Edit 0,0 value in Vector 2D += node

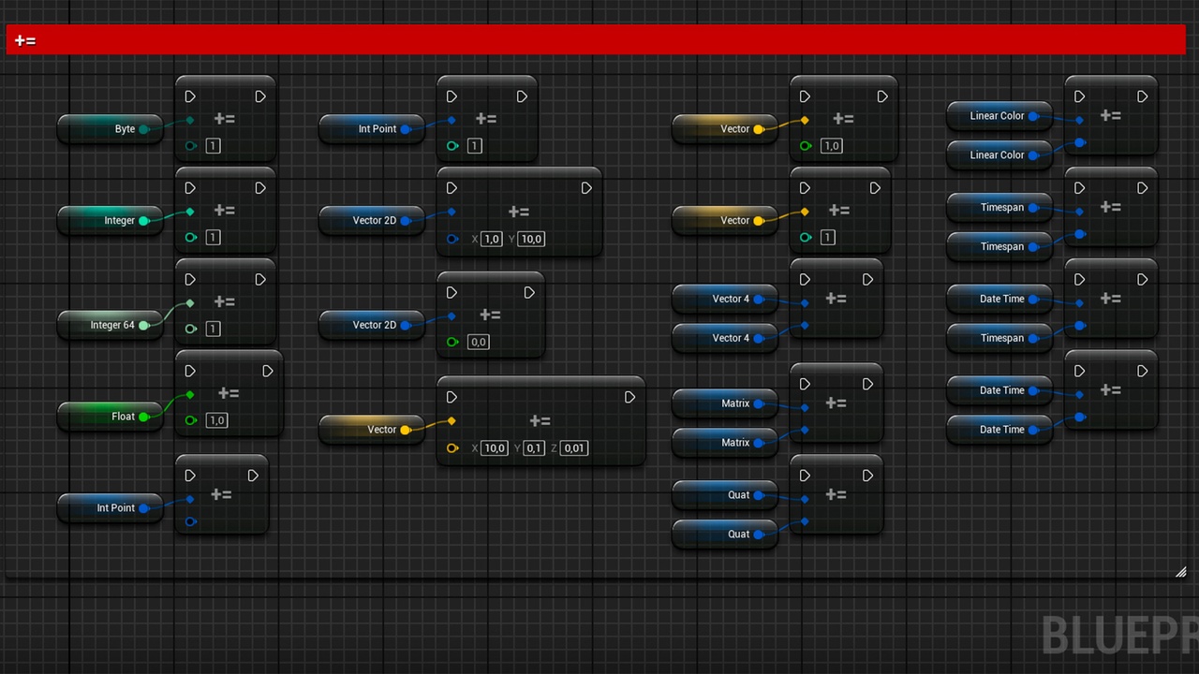coord(479,343)
